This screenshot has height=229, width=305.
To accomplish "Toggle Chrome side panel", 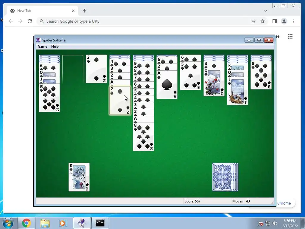I will pos(274,21).
